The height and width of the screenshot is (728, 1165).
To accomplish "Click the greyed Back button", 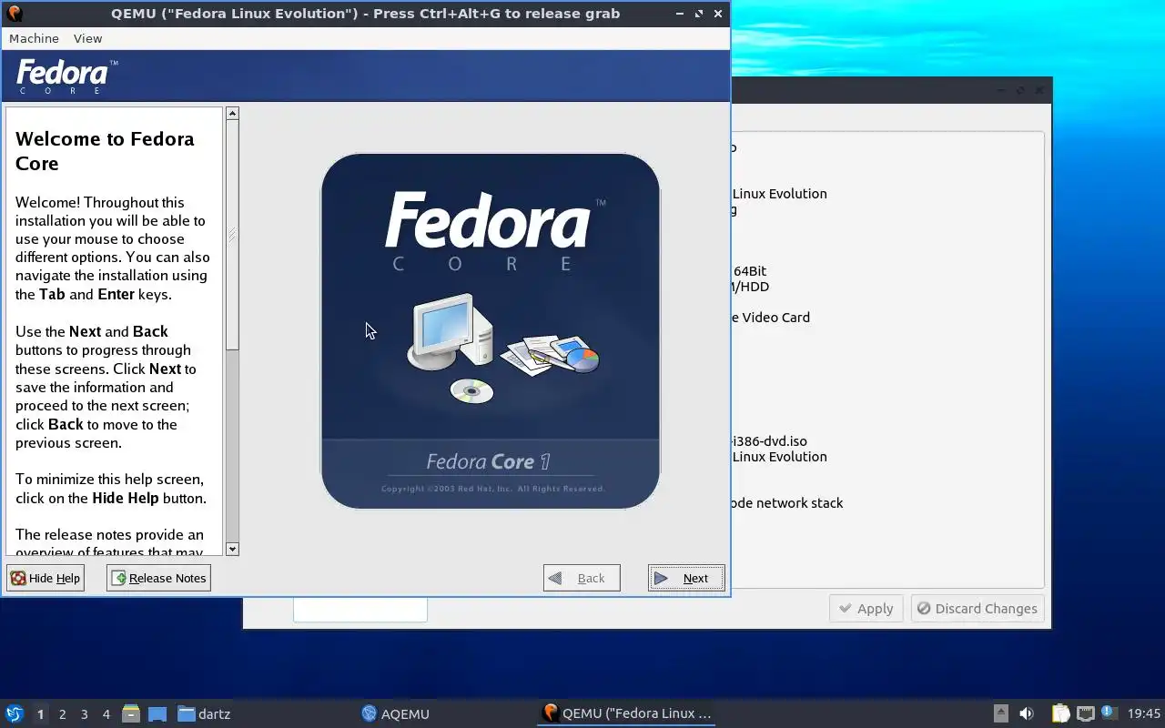I will [582, 578].
